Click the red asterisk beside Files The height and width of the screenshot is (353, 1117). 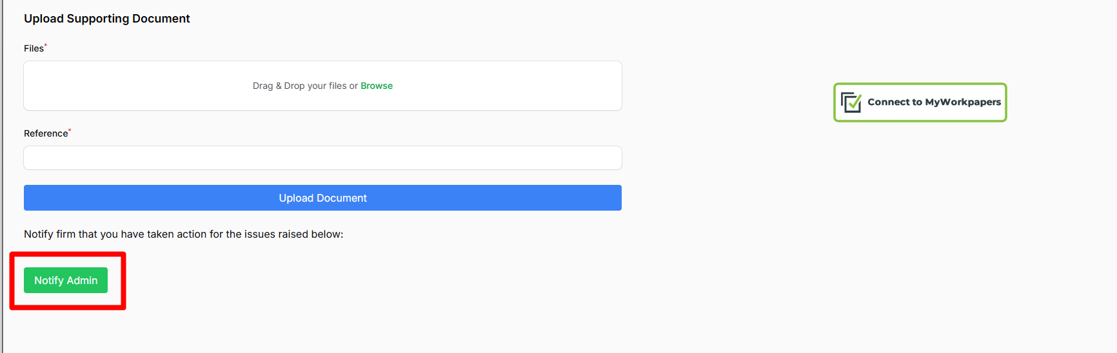46,46
